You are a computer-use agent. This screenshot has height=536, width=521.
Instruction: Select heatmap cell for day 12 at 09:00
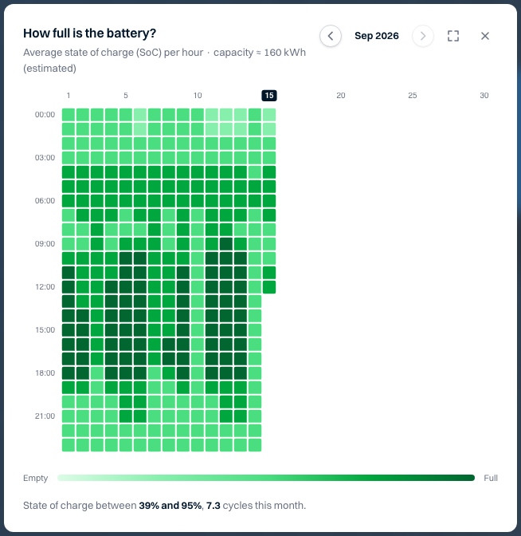click(x=226, y=244)
